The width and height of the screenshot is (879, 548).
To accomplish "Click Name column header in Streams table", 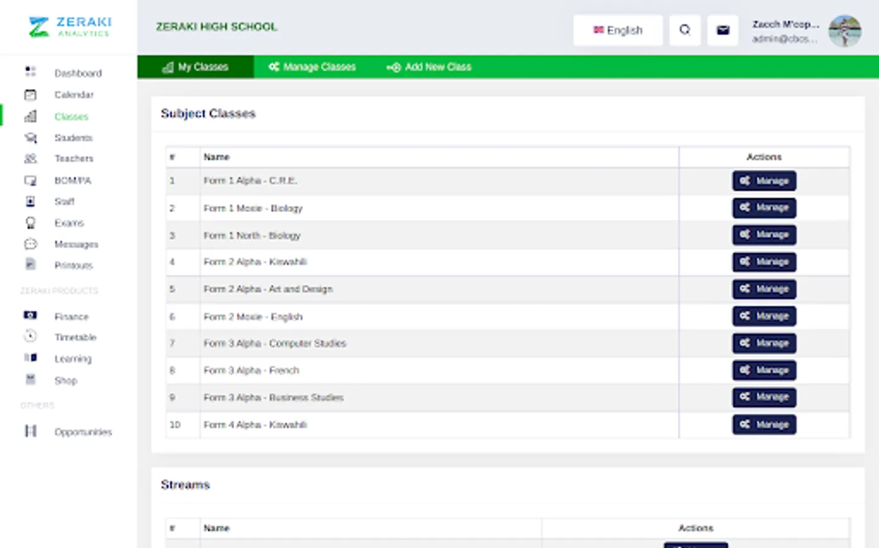I will pyautogui.click(x=216, y=528).
